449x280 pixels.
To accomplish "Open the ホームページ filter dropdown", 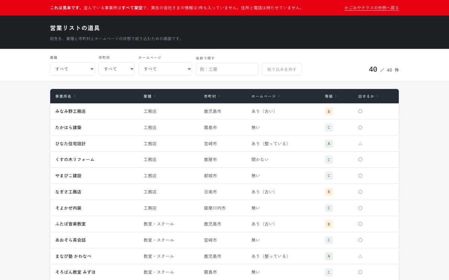I will coord(165,69).
